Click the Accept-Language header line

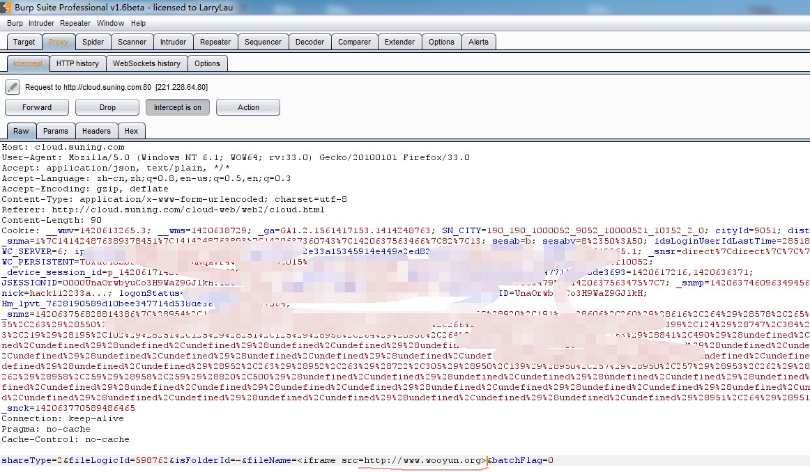click(x=146, y=178)
